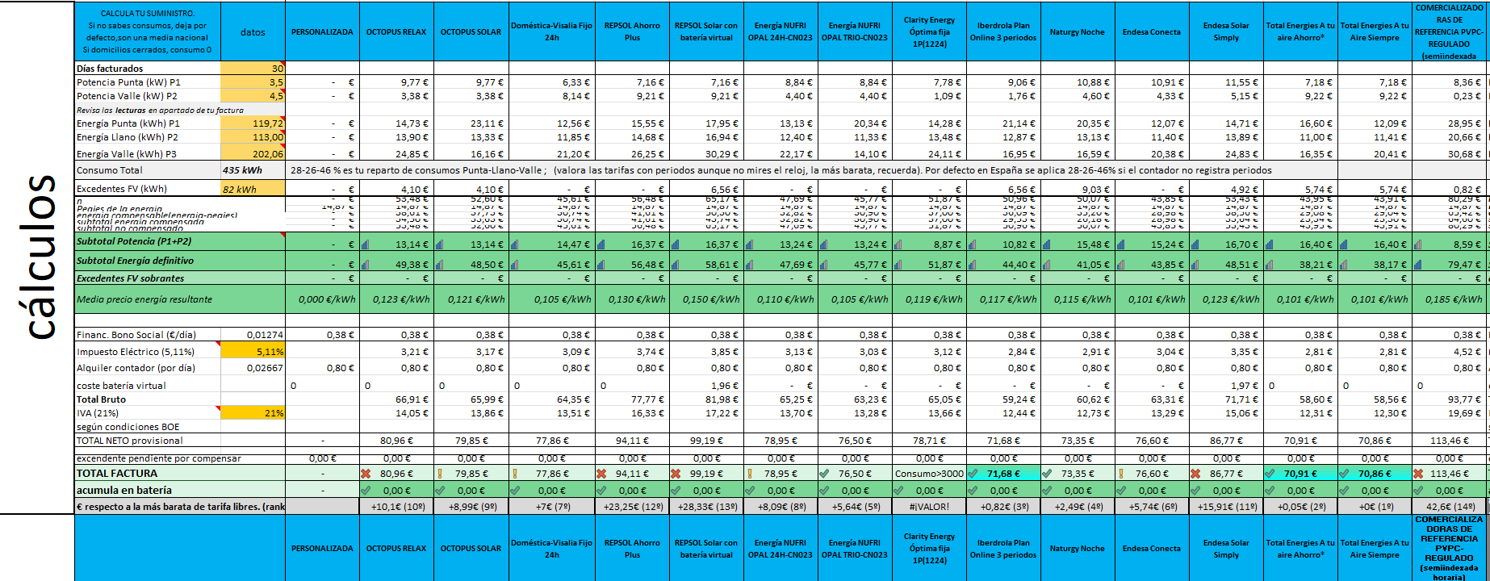Select the Potencia Punta P1 input 3,5
The height and width of the screenshot is (581, 1490).
pos(253,82)
